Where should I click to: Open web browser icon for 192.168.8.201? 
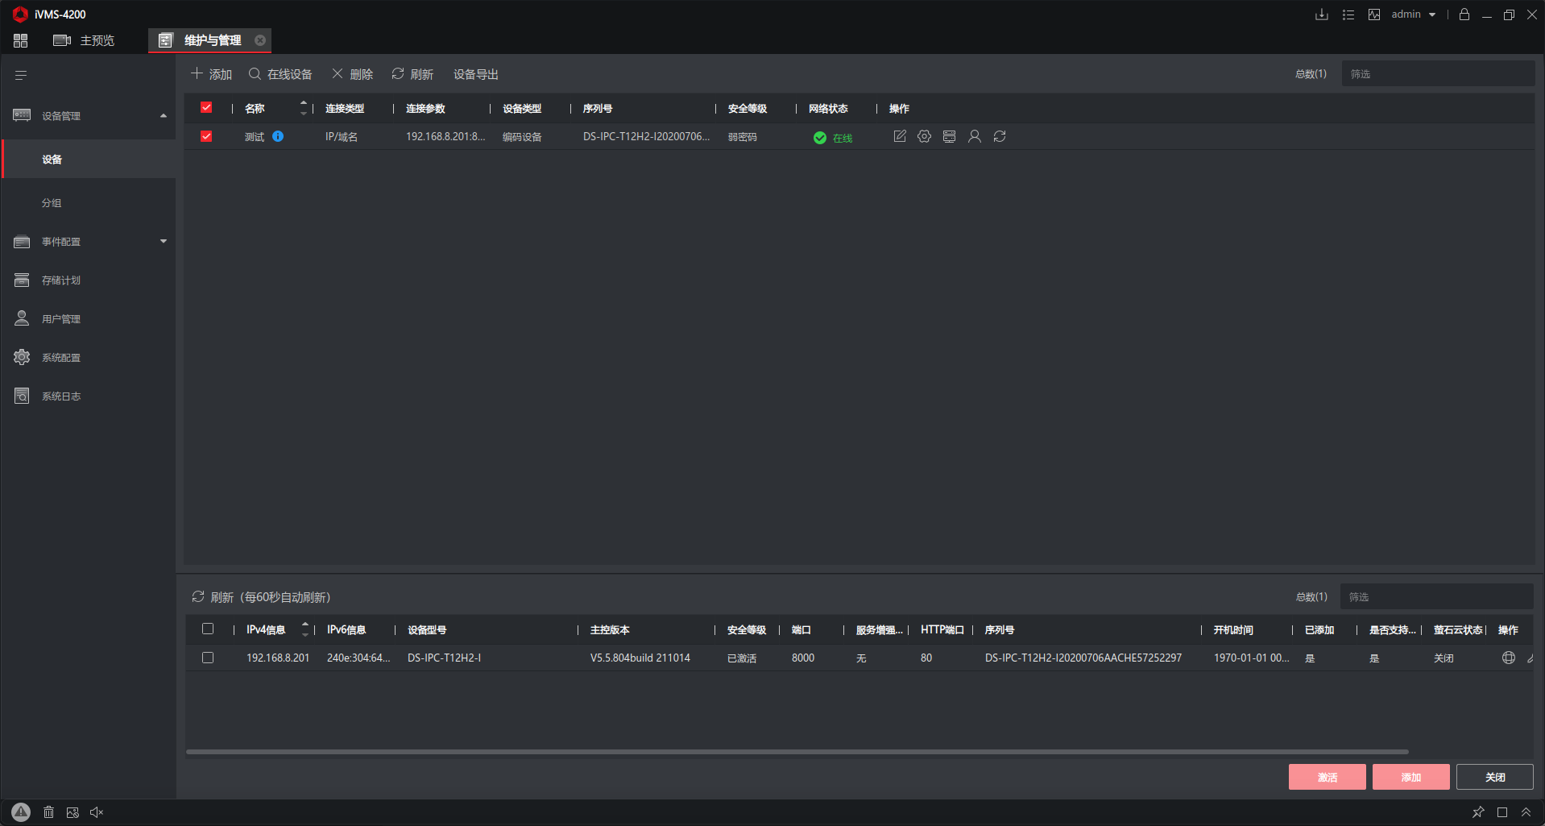[x=1509, y=658]
